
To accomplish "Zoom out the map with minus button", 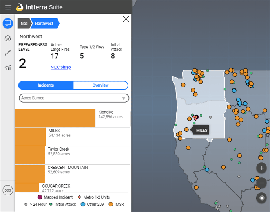I will [x=261, y=183].
